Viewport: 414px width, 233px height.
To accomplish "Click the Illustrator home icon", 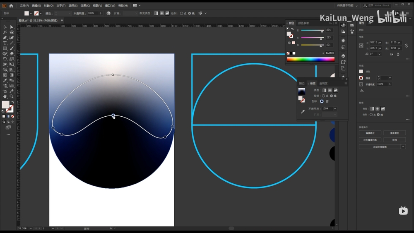I will coord(11,5).
